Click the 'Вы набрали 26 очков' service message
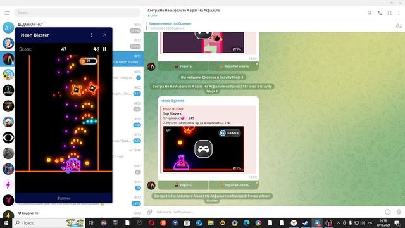This screenshot has height=228, width=405. click(x=212, y=77)
